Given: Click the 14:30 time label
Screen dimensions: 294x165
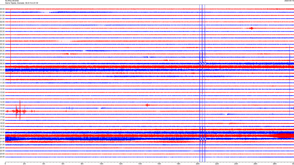Looking at the screenshot, I should point(2,102).
